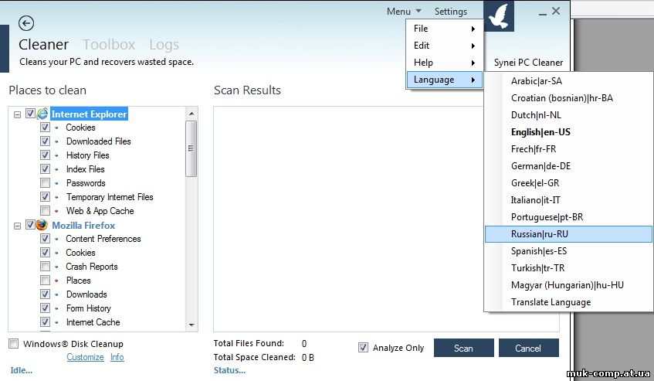654x381 pixels.
Task: Select Russian|ru-RU language
Action: pyautogui.click(x=568, y=234)
